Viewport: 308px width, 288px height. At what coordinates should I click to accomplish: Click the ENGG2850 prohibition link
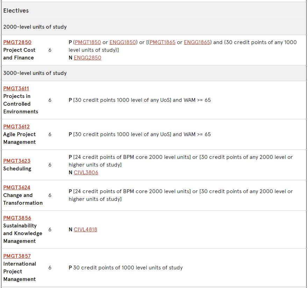tap(87, 58)
